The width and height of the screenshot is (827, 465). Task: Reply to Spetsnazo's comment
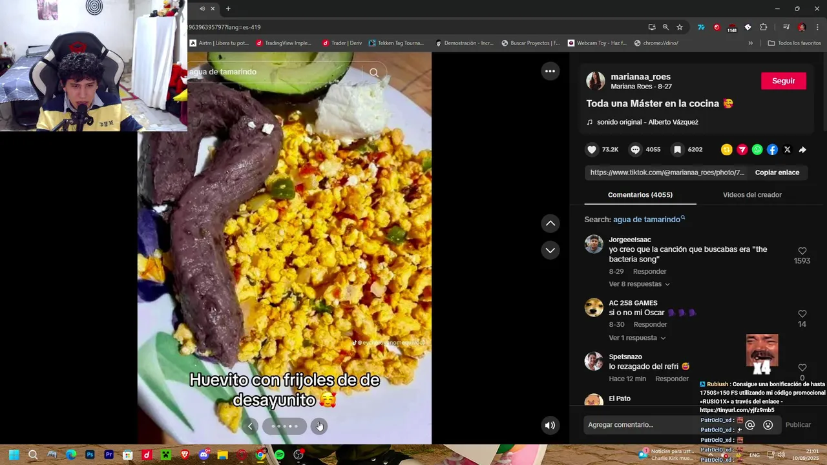672,378
